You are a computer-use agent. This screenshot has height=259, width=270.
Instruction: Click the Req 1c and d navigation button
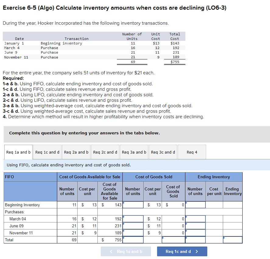(182, 251)
